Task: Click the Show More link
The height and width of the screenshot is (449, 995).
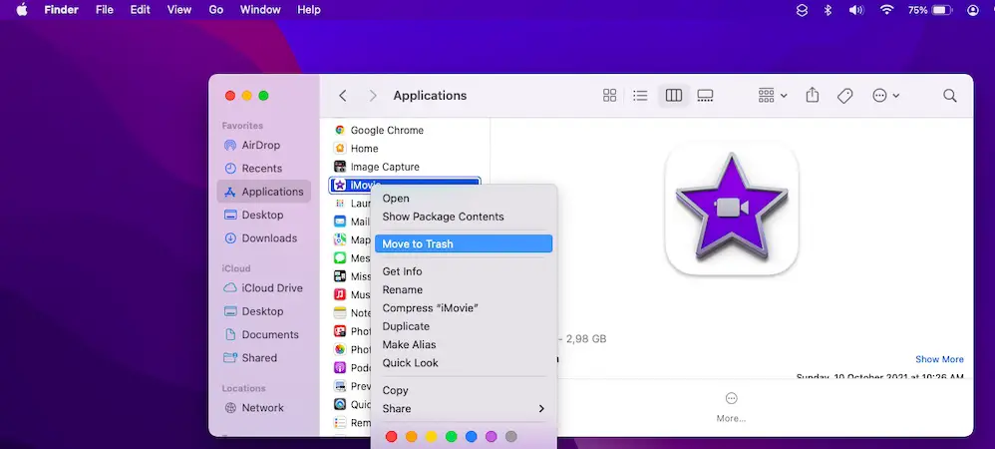Action: [939, 359]
